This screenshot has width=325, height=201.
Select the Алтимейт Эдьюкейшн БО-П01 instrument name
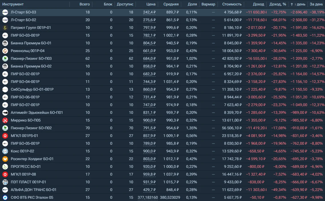click(37, 113)
